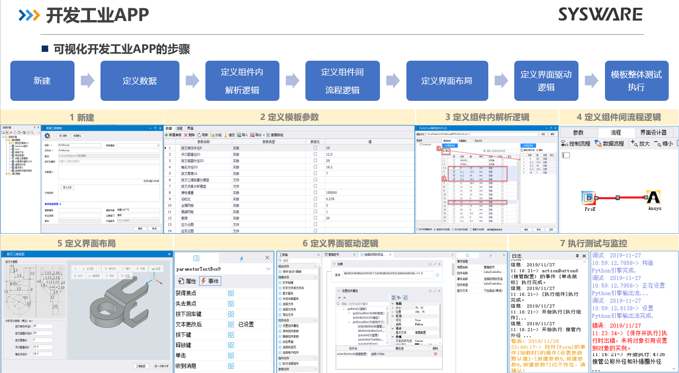Click the 控制流程 control flow icon
The image size is (679, 373).
(564, 143)
